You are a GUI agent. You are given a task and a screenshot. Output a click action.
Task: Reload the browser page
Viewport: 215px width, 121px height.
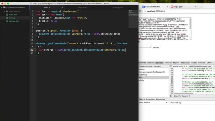[140, 11]
